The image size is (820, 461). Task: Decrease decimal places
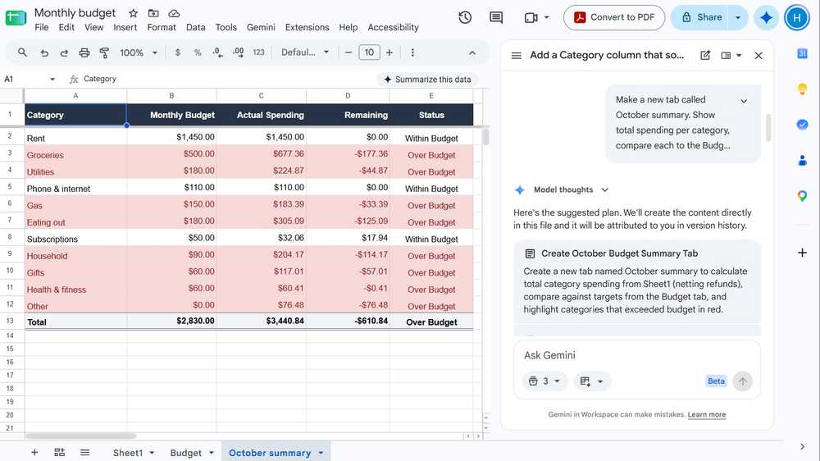click(x=217, y=52)
